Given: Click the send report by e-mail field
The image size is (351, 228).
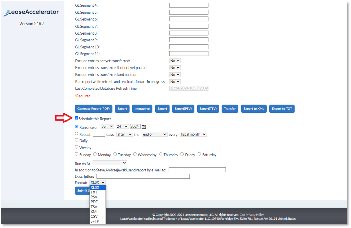Looking at the screenshot, I should tap(197, 170).
